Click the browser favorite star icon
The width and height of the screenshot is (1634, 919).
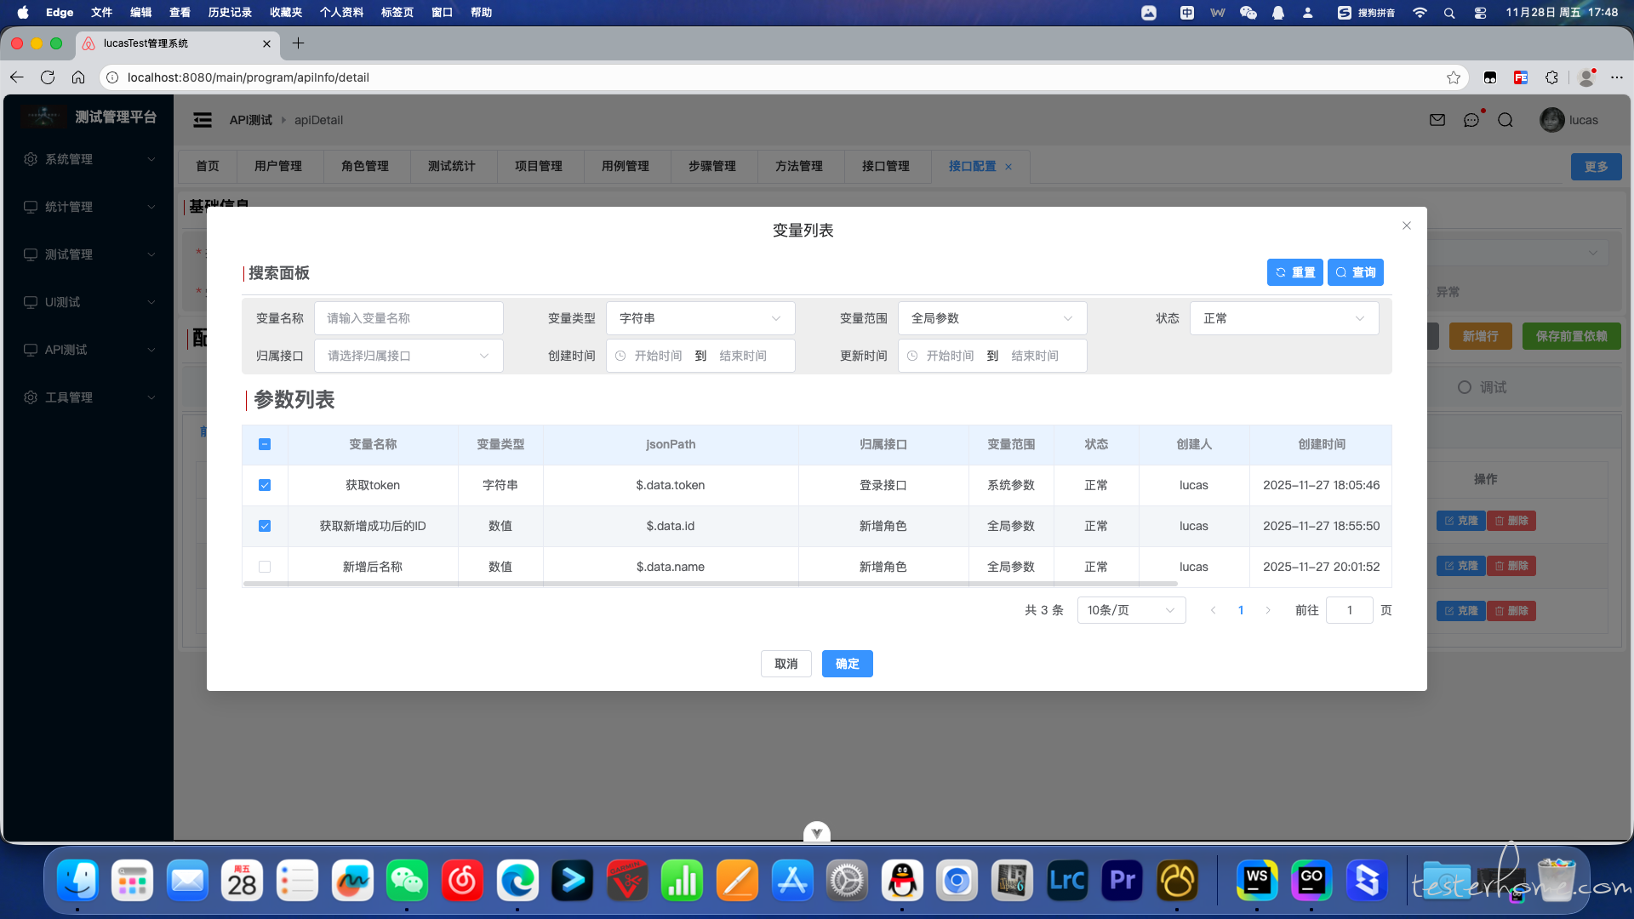(x=1454, y=77)
